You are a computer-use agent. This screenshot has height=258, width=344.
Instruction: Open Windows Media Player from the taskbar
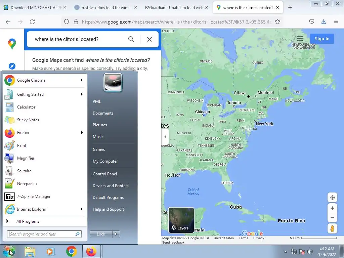pos(50,251)
